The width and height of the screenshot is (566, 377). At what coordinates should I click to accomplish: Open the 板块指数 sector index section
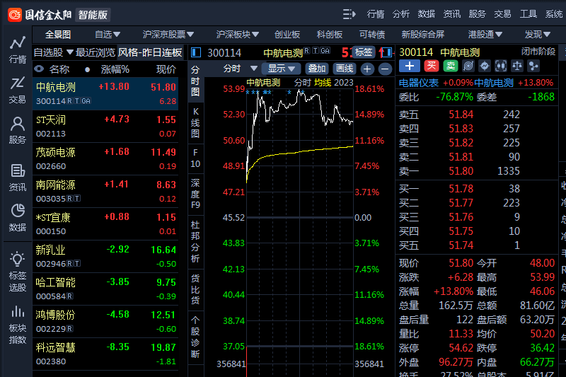point(17,325)
